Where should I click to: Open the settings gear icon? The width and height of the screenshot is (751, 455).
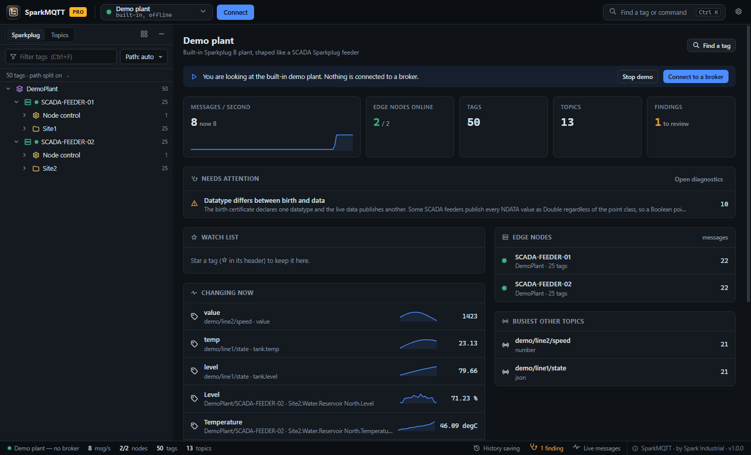(x=738, y=12)
